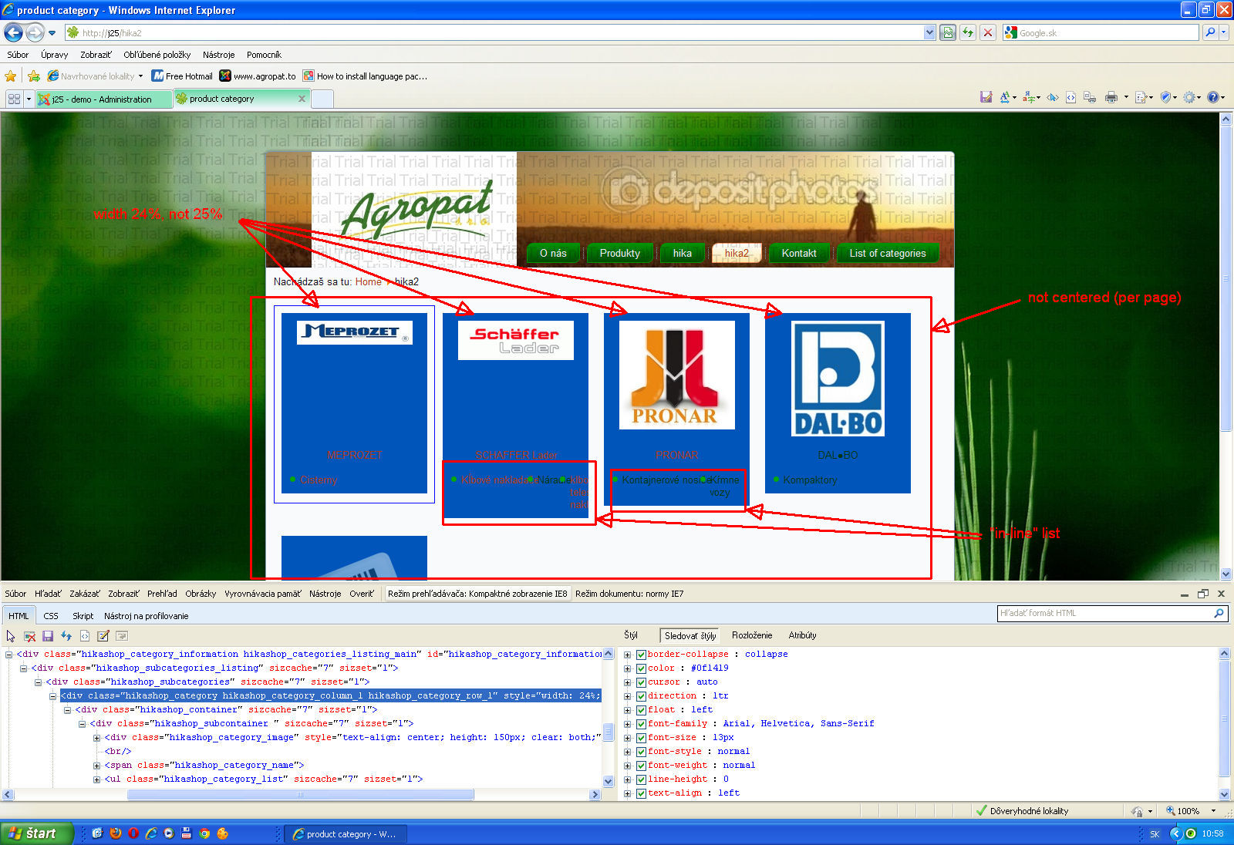1234x845 pixels.
Task: Disable the font-family style checkbox
Action: (641, 724)
